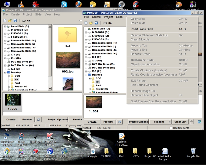Click Save icon in front window toolbar
206x165 pixels.
click(x=96, y=23)
